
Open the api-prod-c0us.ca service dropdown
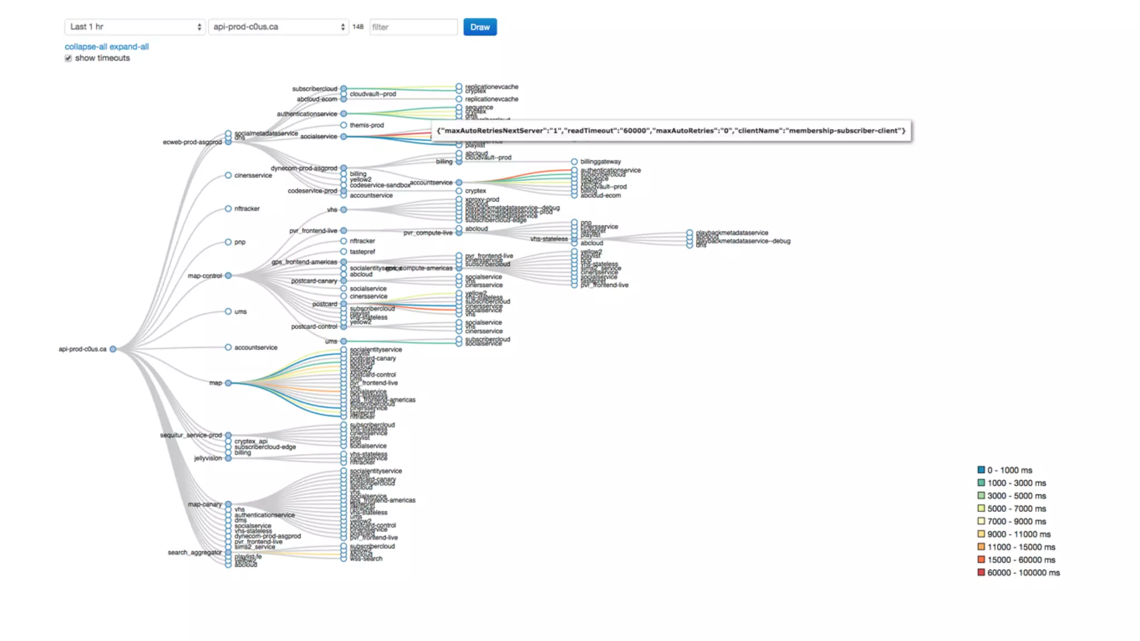(278, 27)
